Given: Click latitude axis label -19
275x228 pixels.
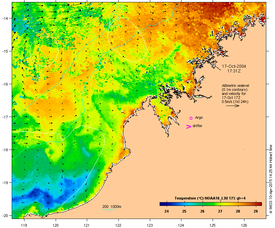Looking at the screenshot, I should (x=5, y=183).
